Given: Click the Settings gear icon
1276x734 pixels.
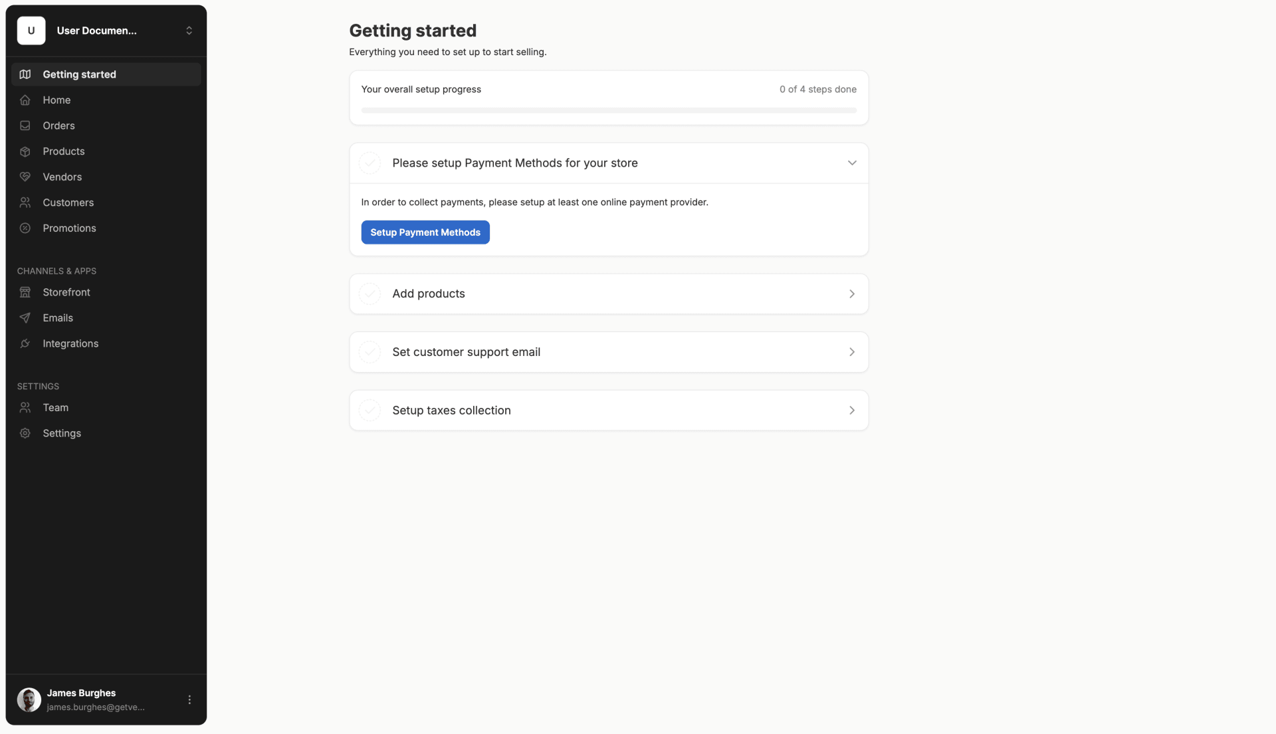Looking at the screenshot, I should 25,433.
